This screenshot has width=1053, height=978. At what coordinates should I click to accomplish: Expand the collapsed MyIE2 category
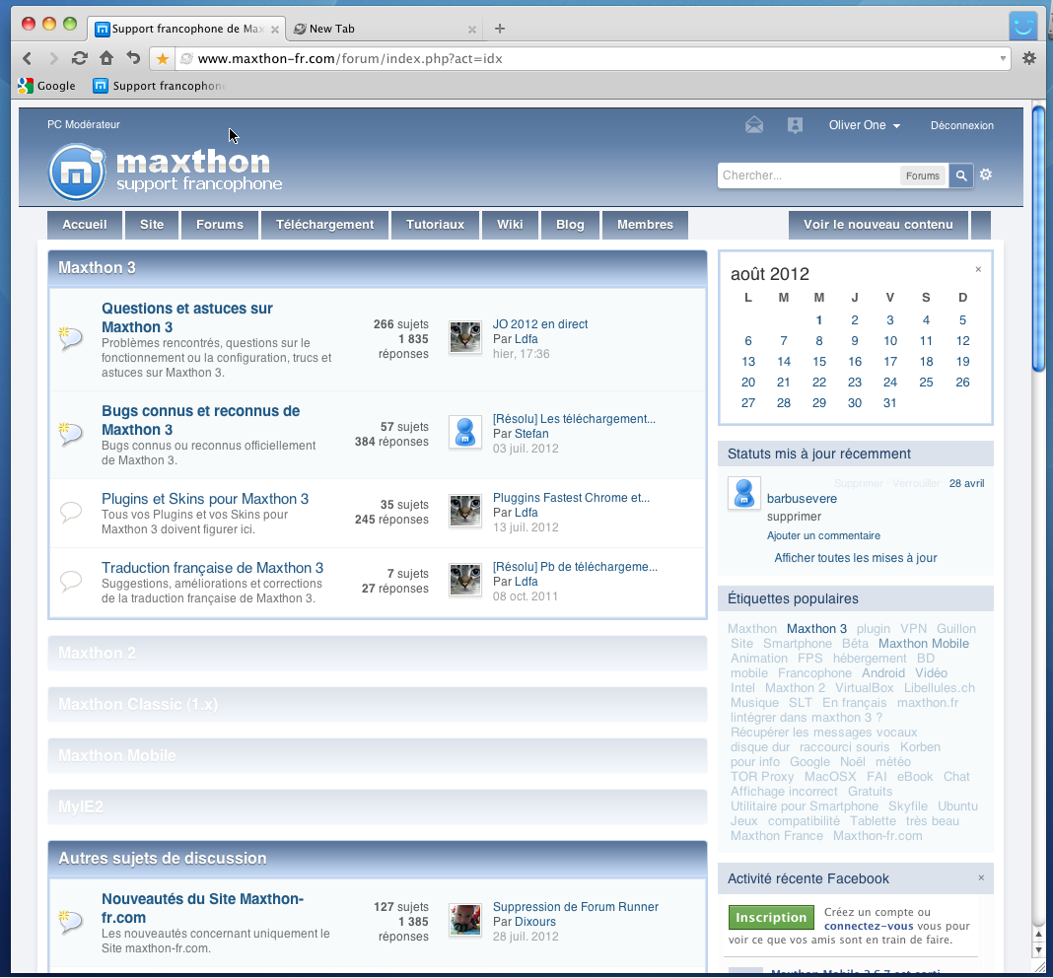(x=378, y=806)
